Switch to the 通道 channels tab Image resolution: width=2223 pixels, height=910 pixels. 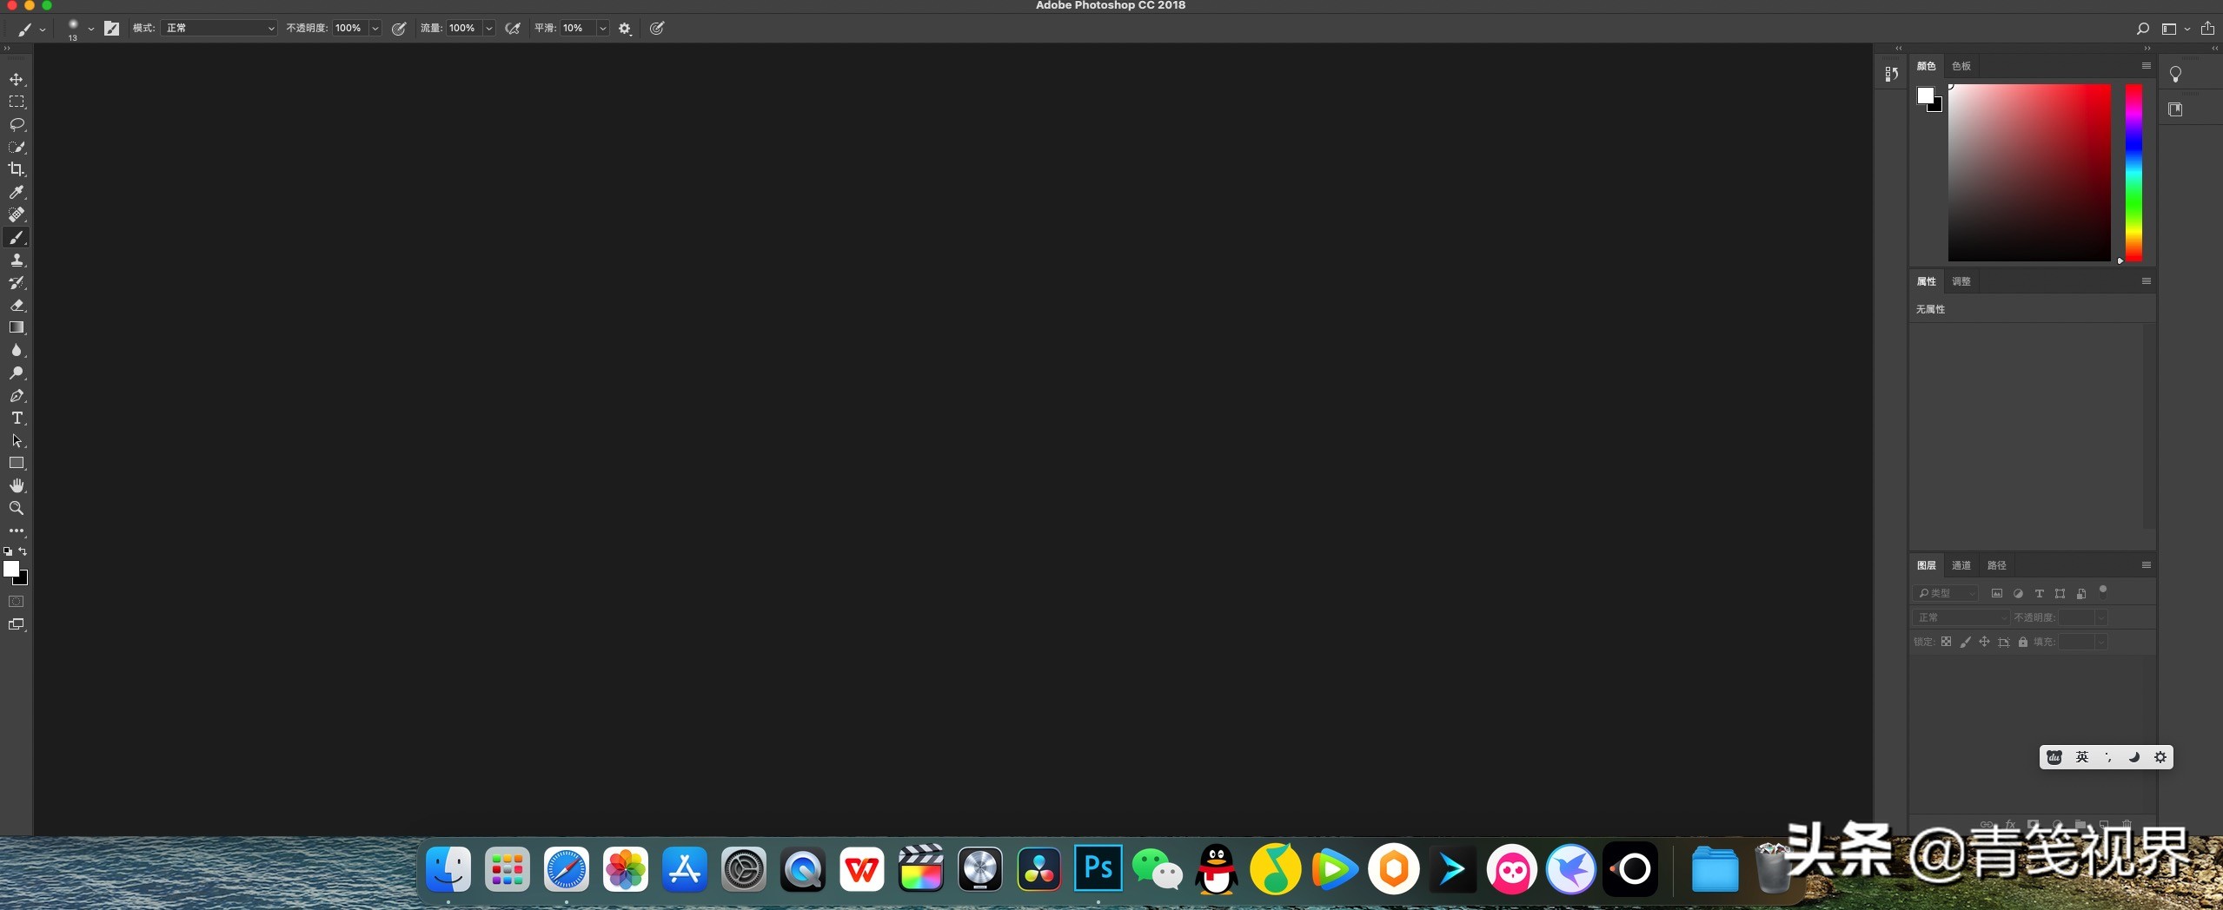tap(1961, 565)
